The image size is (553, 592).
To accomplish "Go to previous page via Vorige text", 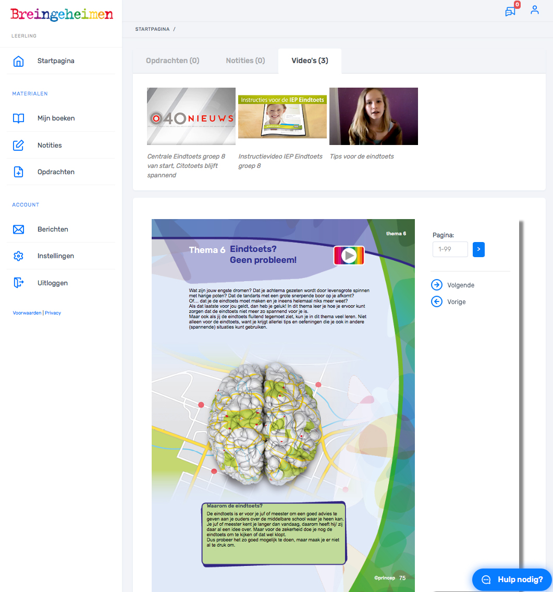I will coord(457,302).
